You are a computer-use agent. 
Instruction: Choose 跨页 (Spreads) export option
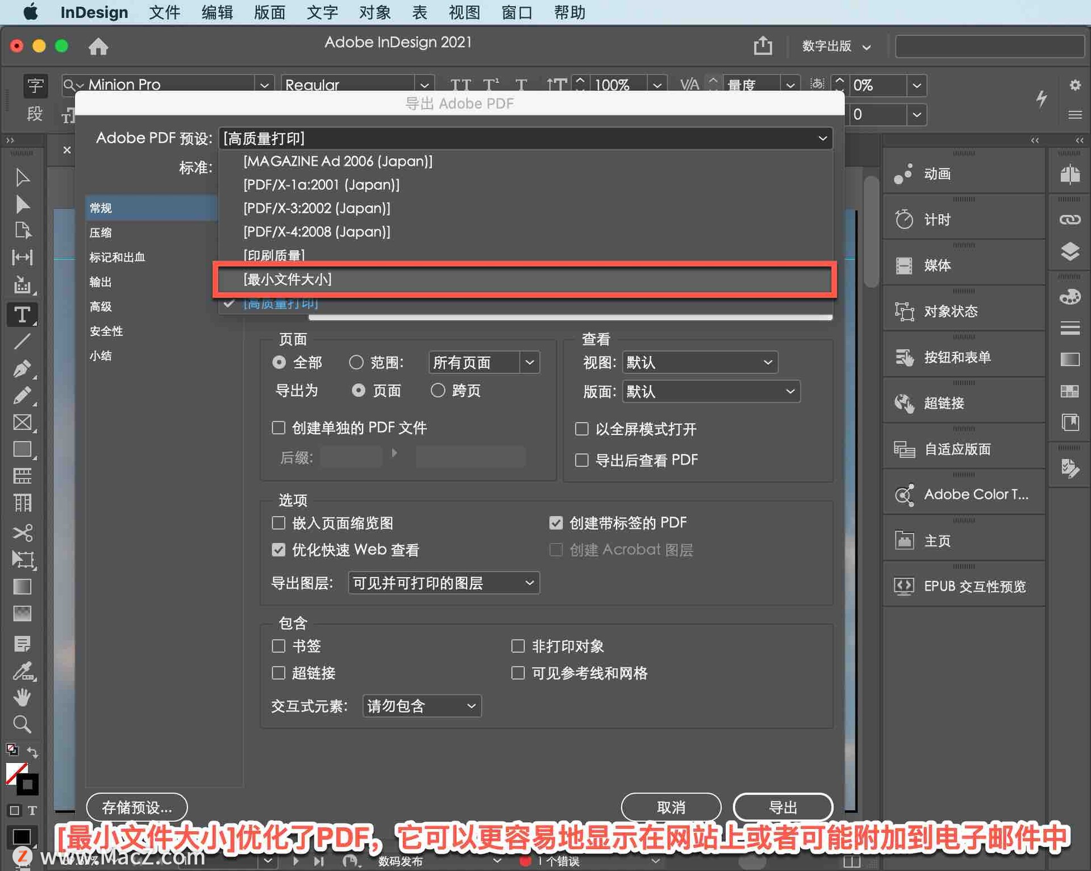(x=438, y=390)
